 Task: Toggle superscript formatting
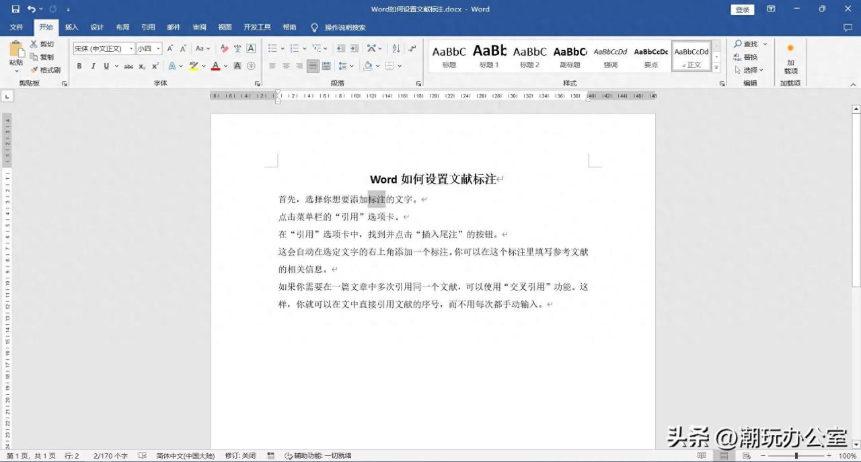point(155,66)
